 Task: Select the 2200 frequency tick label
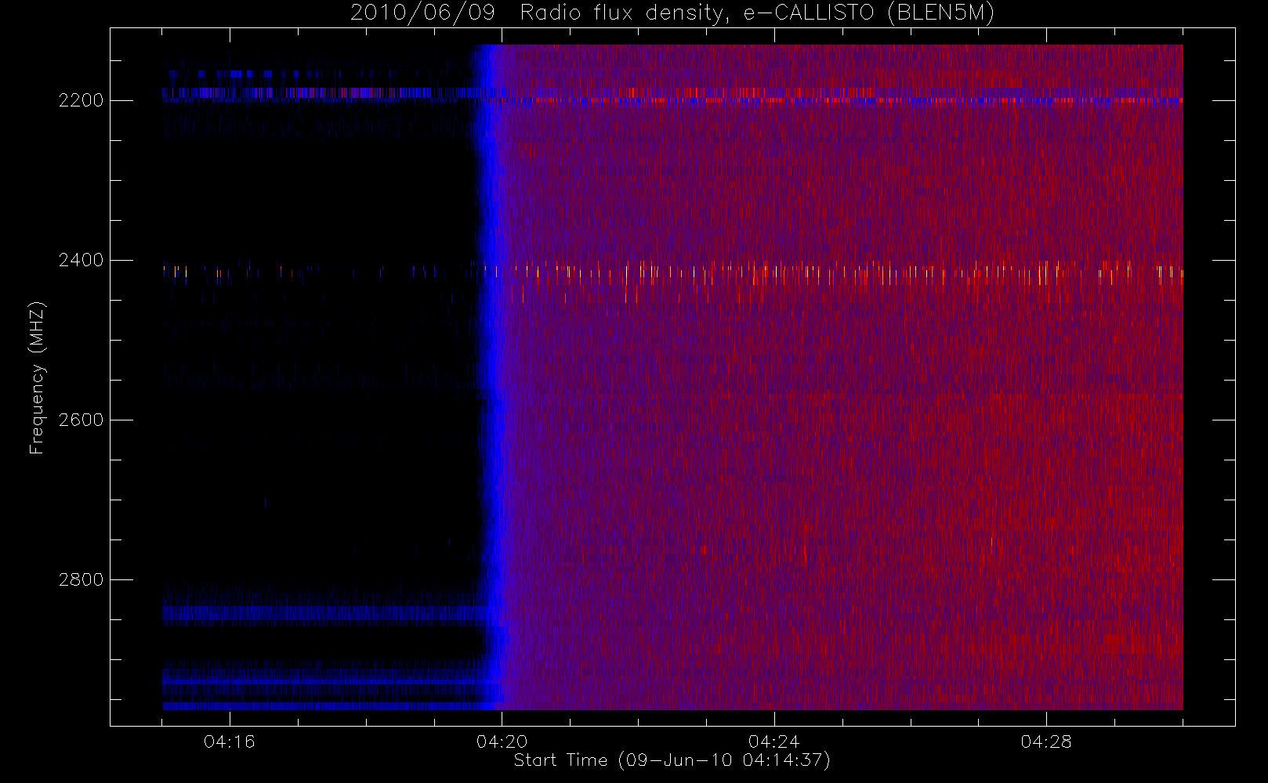click(81, 100)
